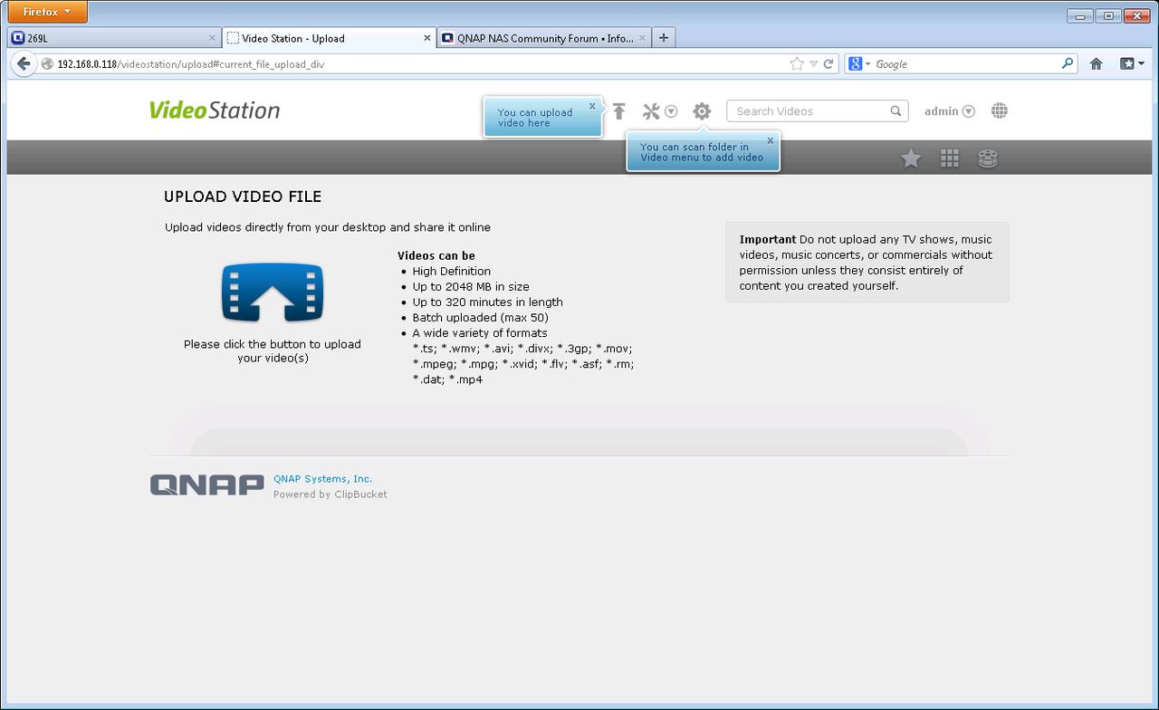Click 'Up to 320 minutes in length' text
1159x710 pixels.
click(488, 302)
